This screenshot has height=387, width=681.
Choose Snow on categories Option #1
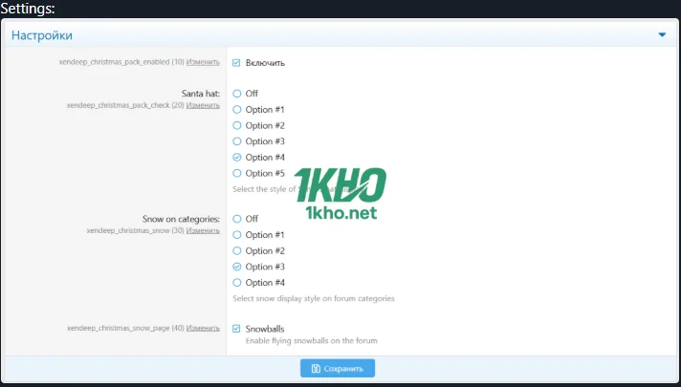[x=237, y=235]
